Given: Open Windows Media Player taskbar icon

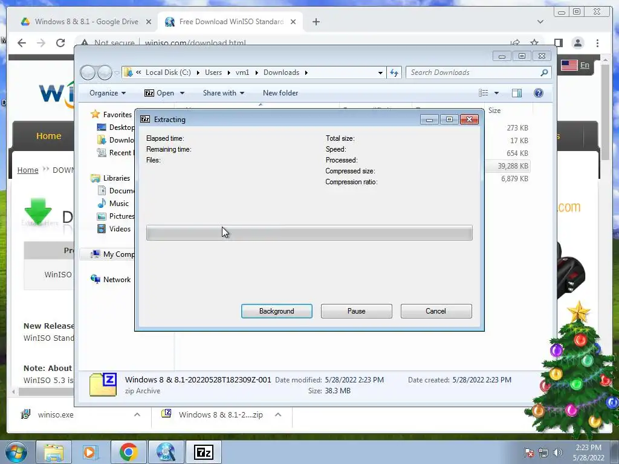Looking at the screenshot, I should 89,452.
